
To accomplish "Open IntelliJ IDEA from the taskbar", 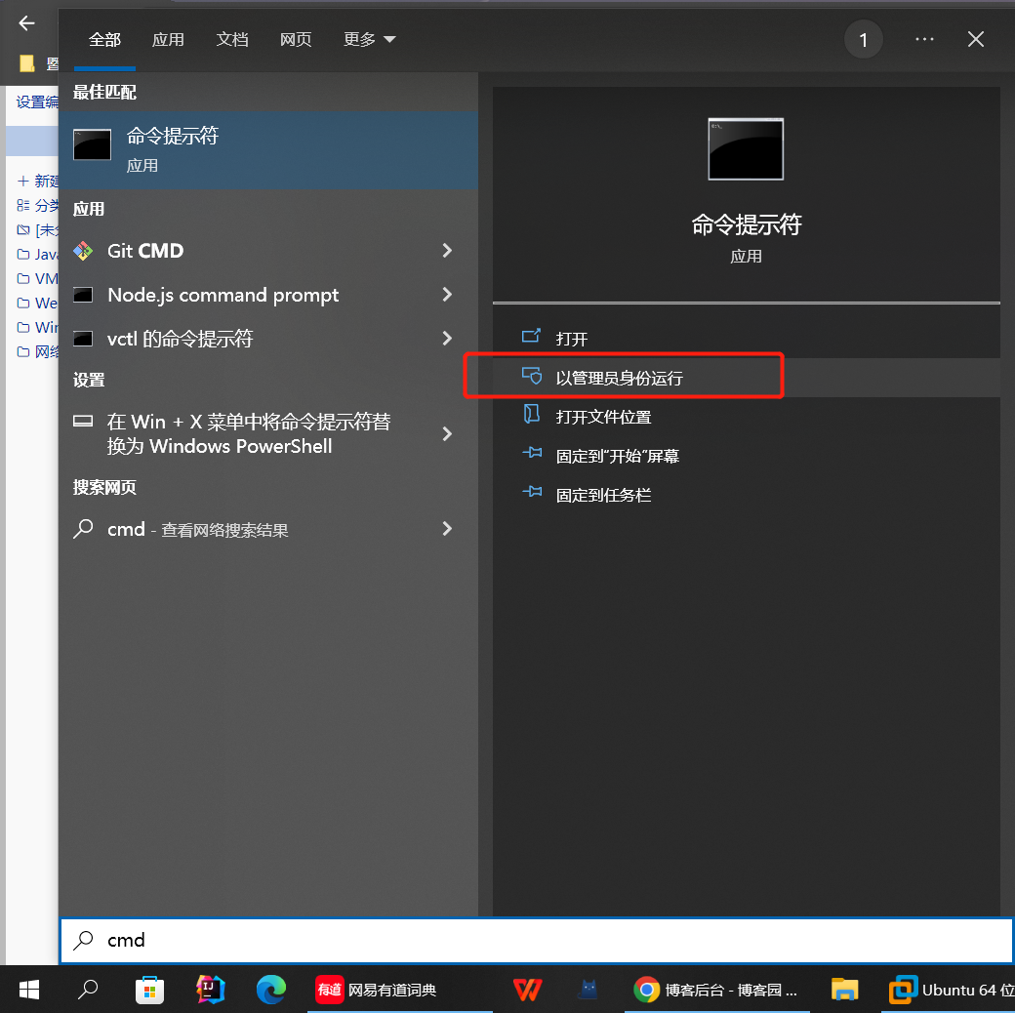I will click(210, 989).
